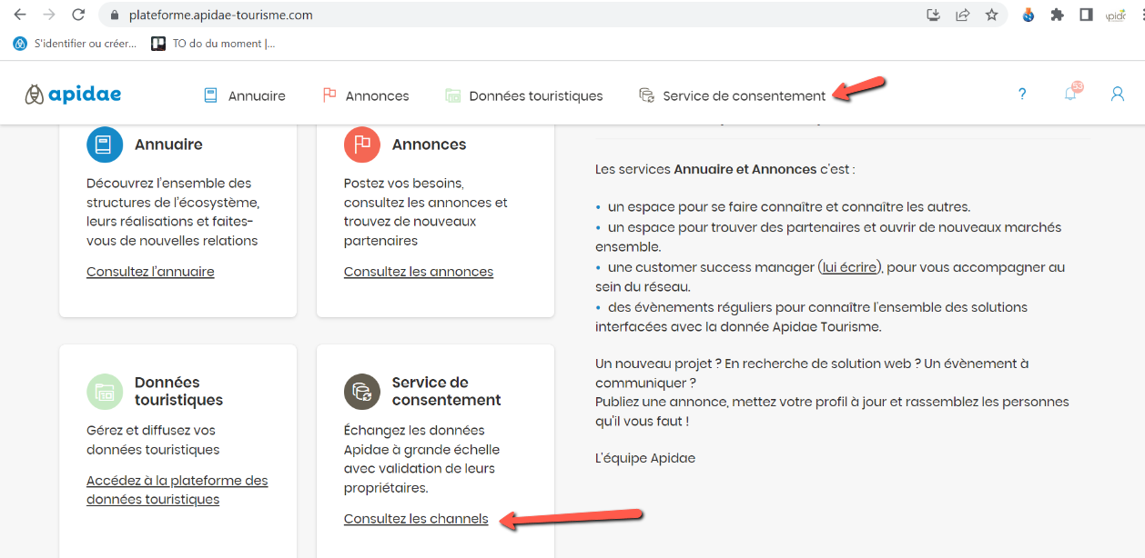Click the "Service de consentement" card heading
This screenshot has height=558, width=1145.
(x=447, y=392)
